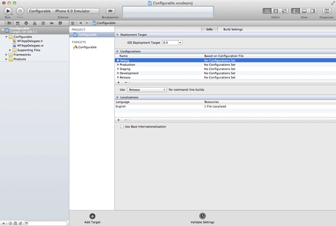
Task: Select the Assistant editor icon
Action: [276, 11]
